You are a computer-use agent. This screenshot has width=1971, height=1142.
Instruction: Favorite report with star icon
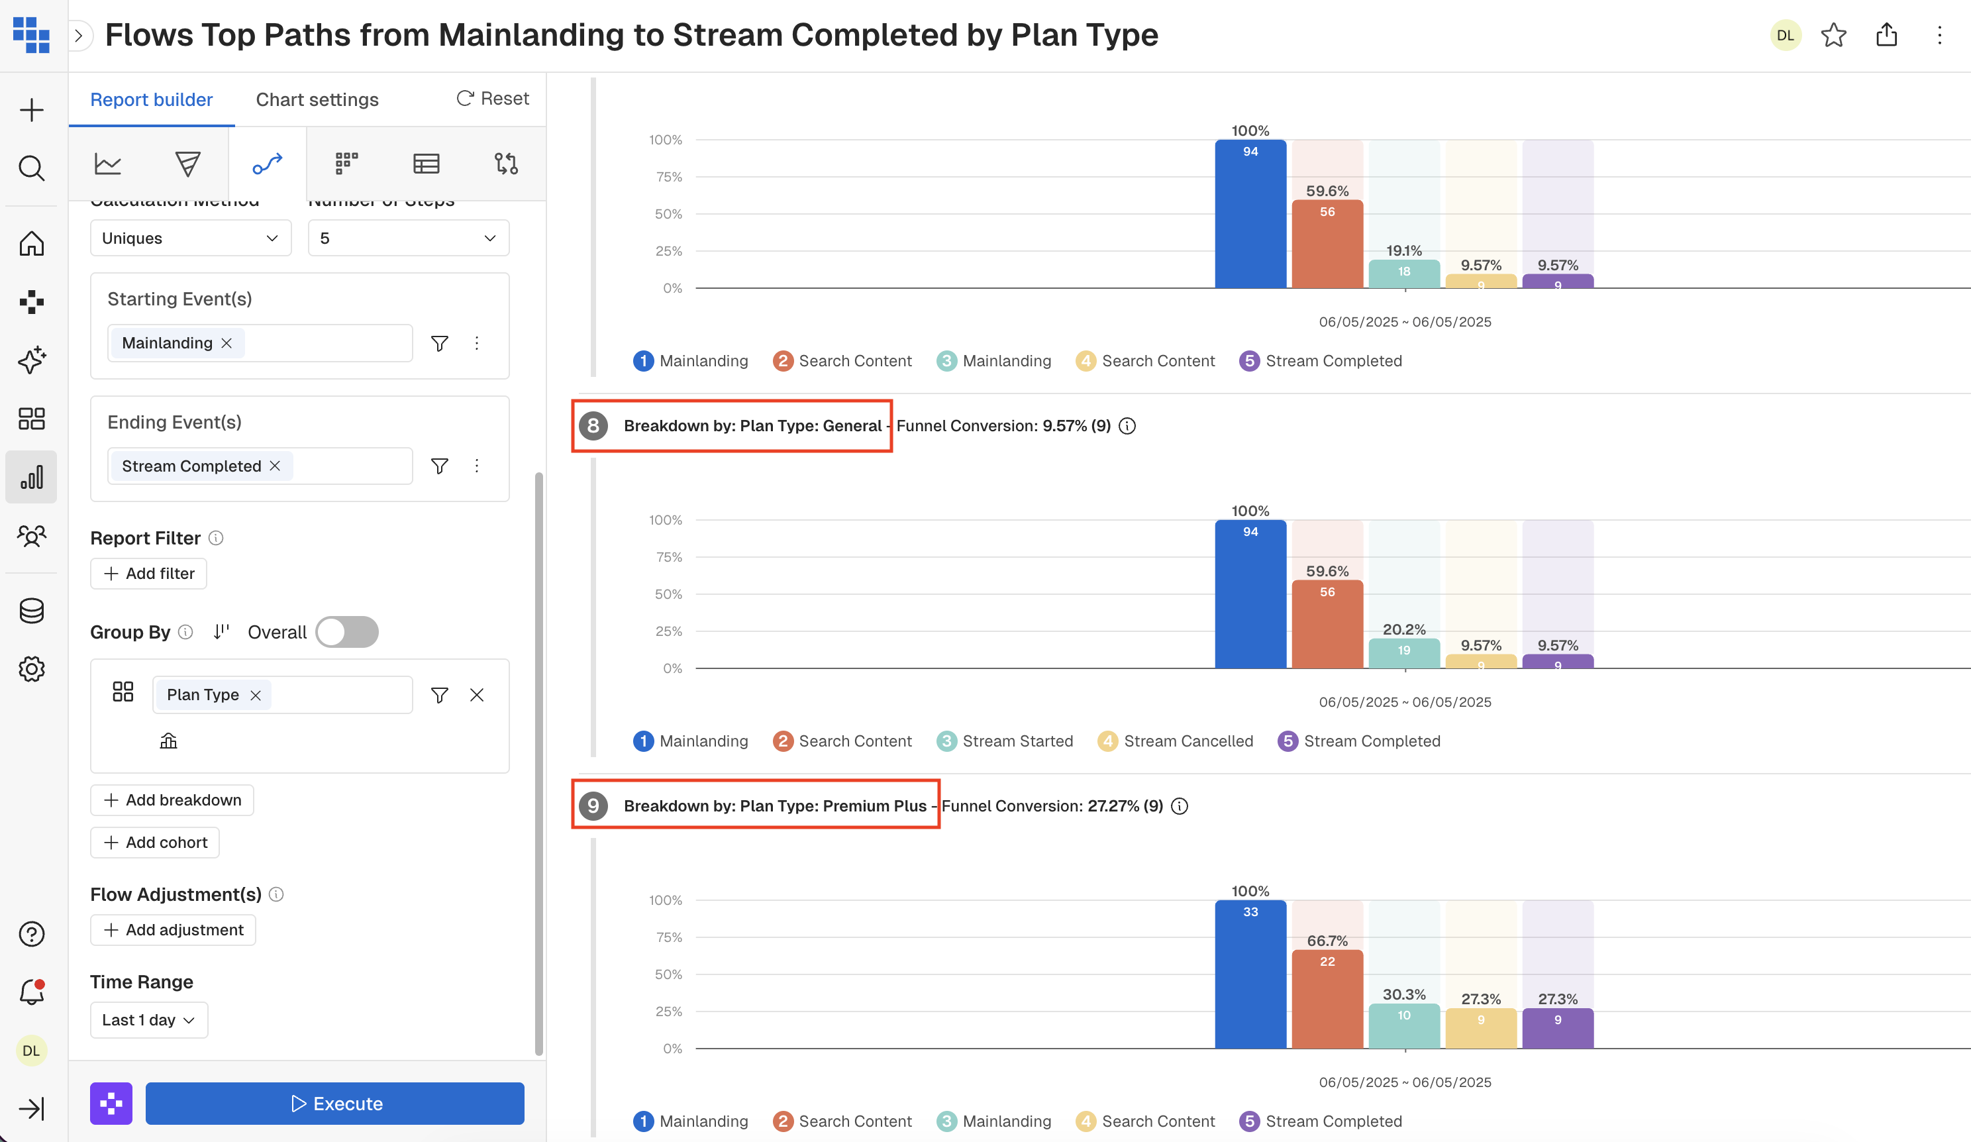[x=1833, y=35]
